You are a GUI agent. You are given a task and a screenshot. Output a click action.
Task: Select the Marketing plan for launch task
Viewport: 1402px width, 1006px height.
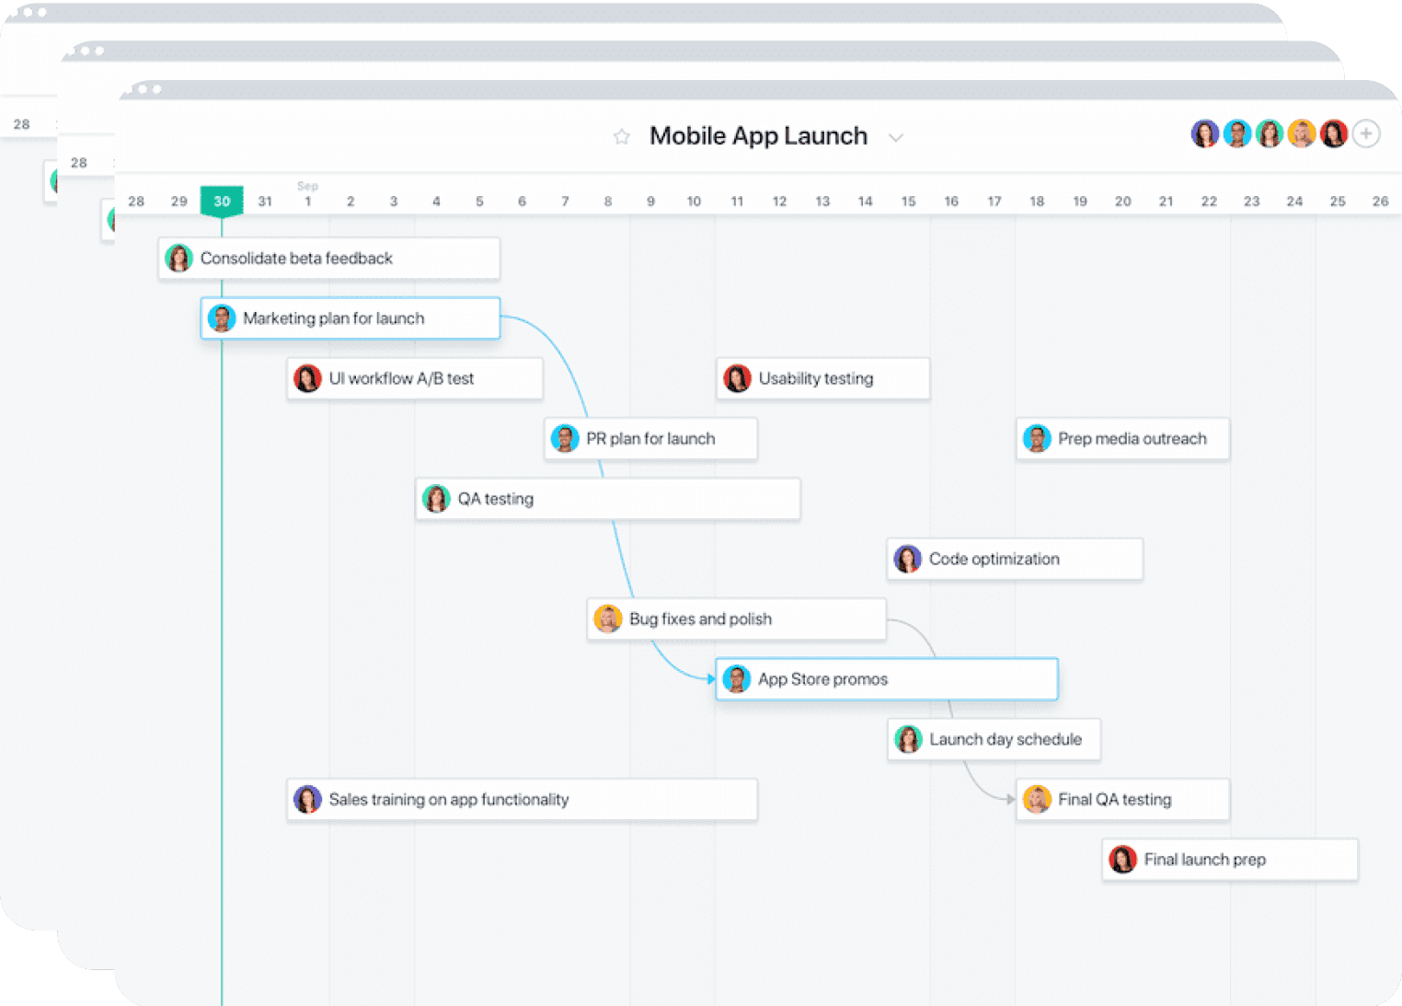(x=350, y=318)
